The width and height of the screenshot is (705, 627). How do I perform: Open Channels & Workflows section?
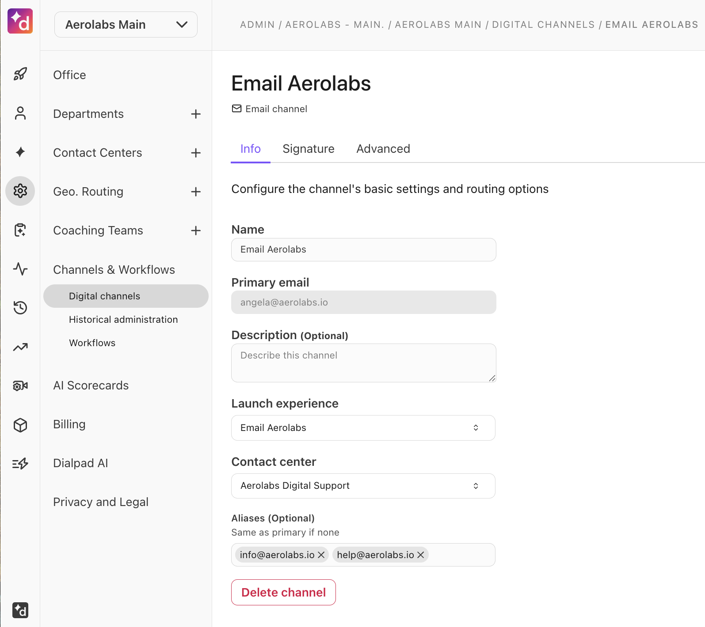click(114, 270)
